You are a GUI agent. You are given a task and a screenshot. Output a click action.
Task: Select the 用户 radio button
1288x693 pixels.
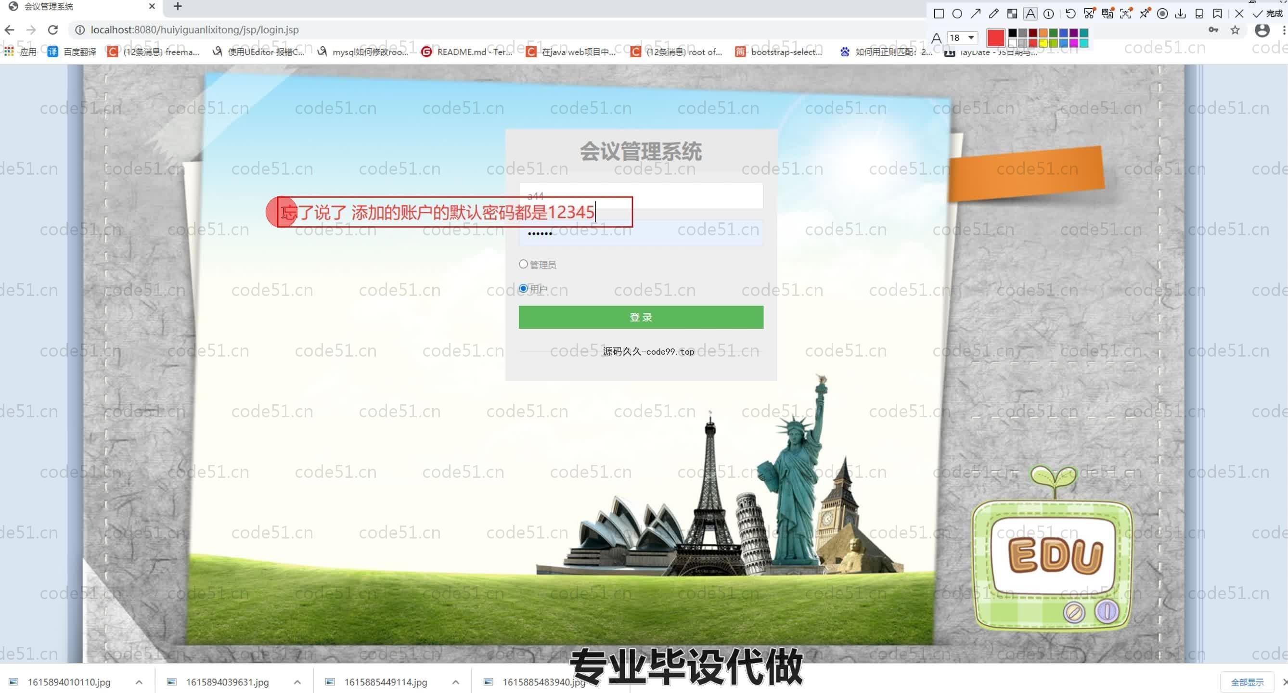coord(523,288)
